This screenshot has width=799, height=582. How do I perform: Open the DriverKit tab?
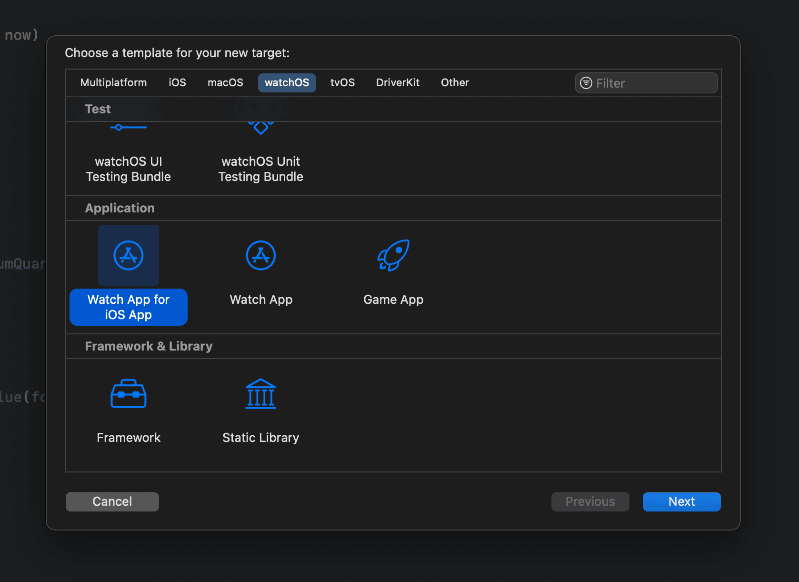click(398, 83)
